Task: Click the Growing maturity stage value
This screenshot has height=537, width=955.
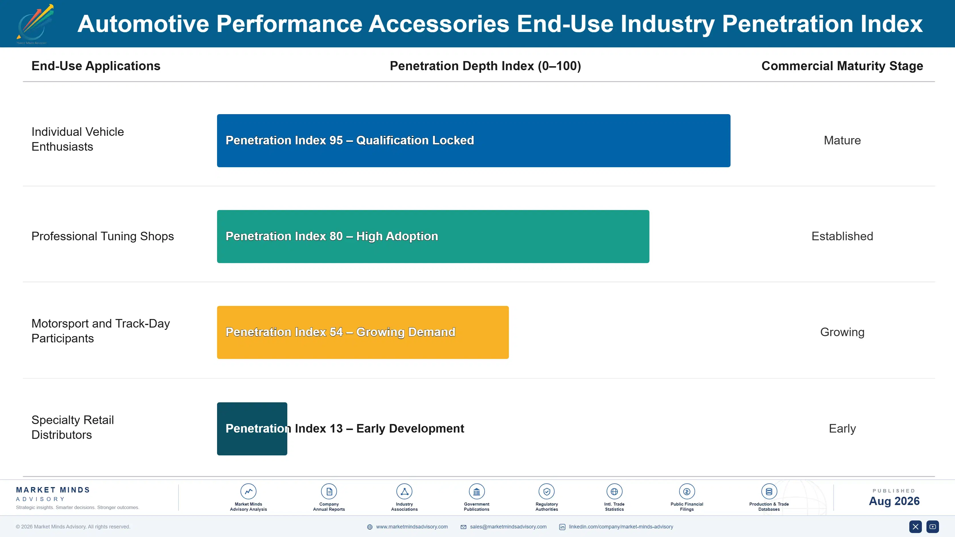Action: tap(842, 332)
